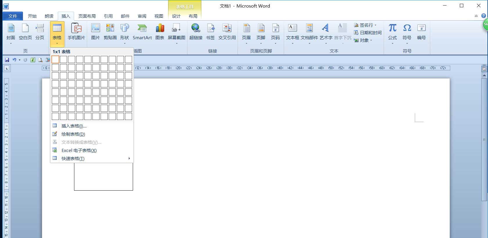
Task: Open the 文件 File tab
Action: coord(13,16)
